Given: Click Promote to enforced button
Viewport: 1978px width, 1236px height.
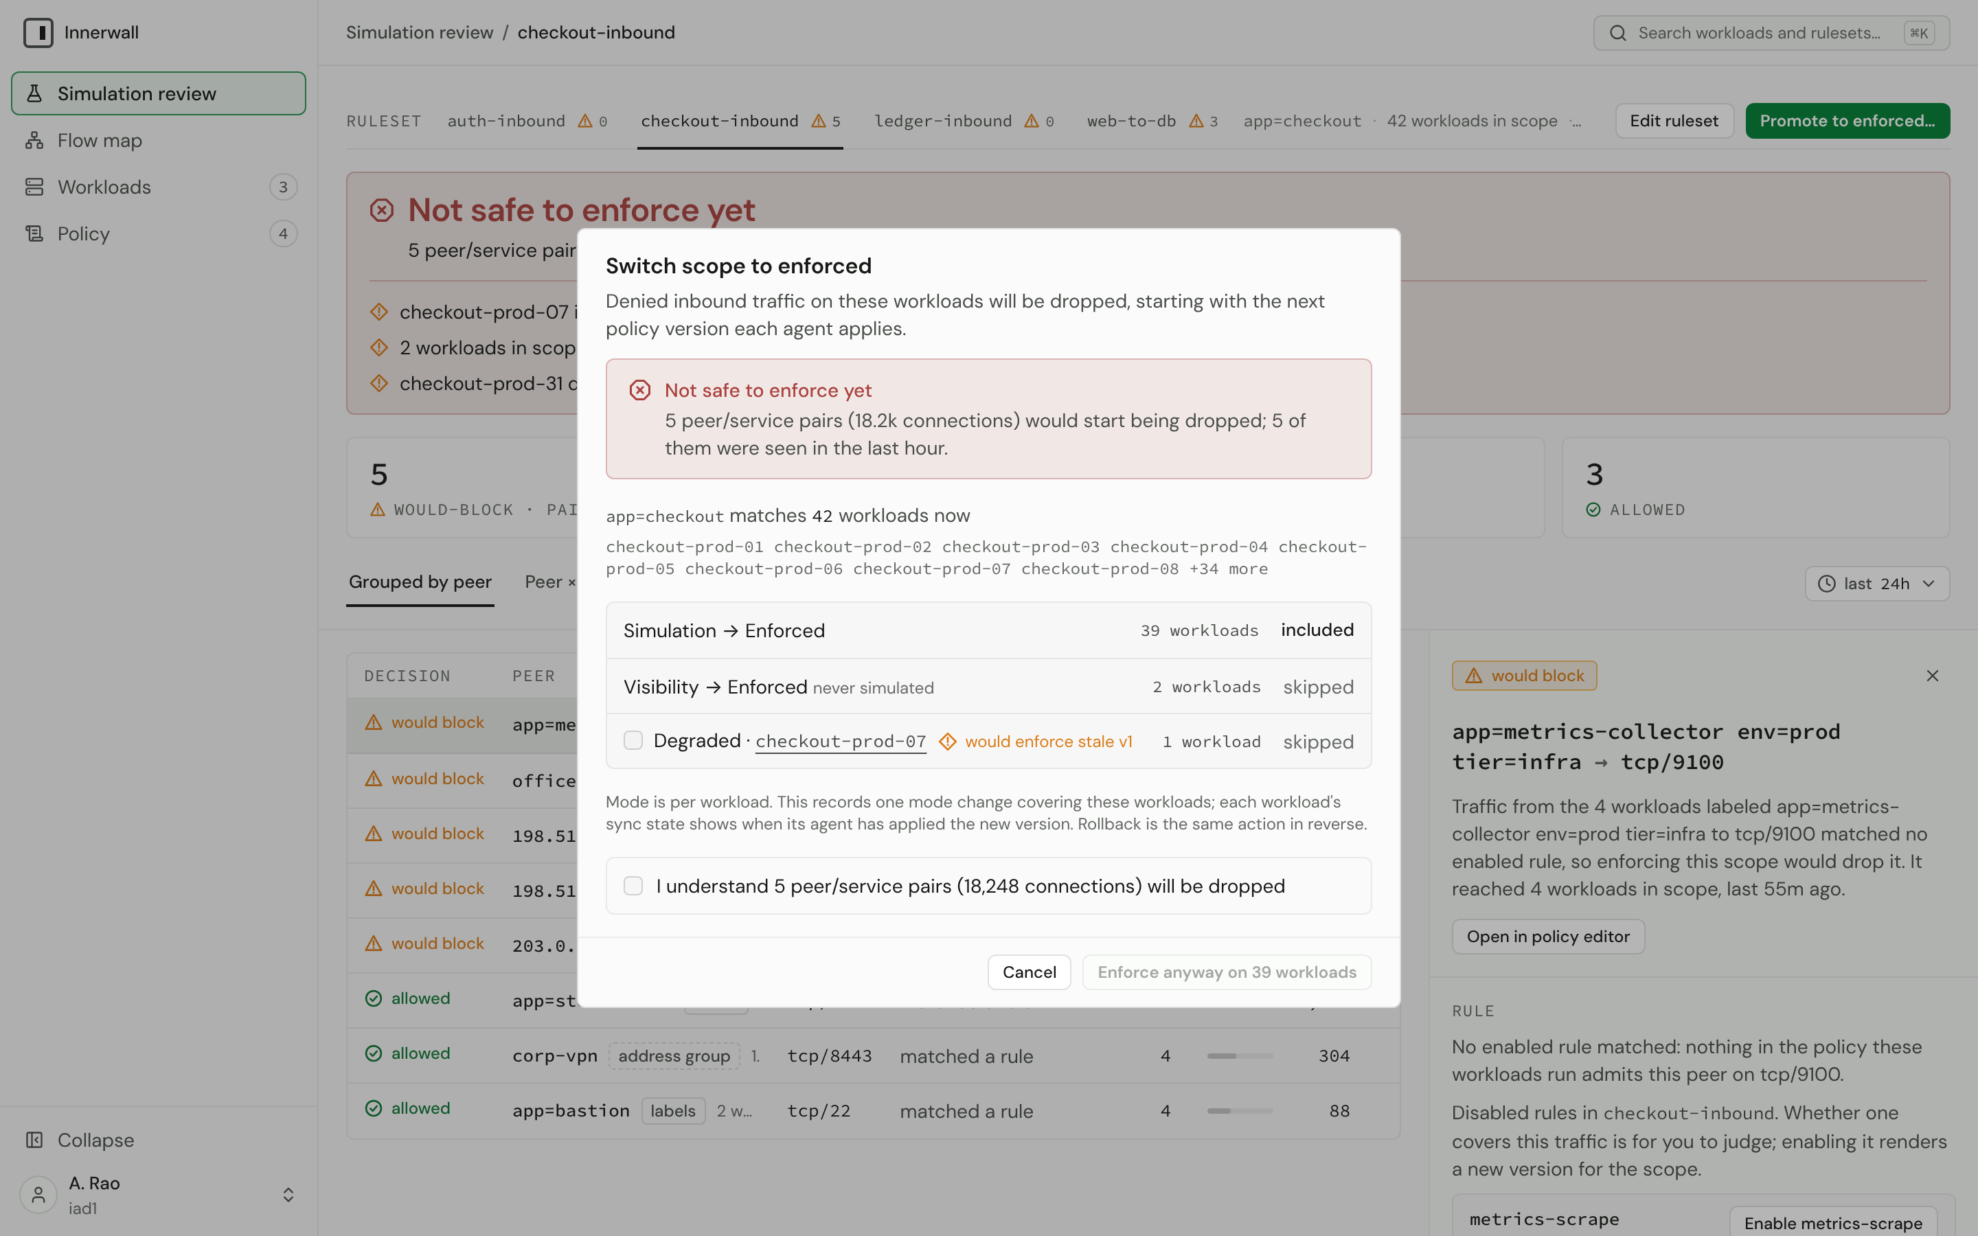Looking at the screenshot, I should tap(1848, 121).
